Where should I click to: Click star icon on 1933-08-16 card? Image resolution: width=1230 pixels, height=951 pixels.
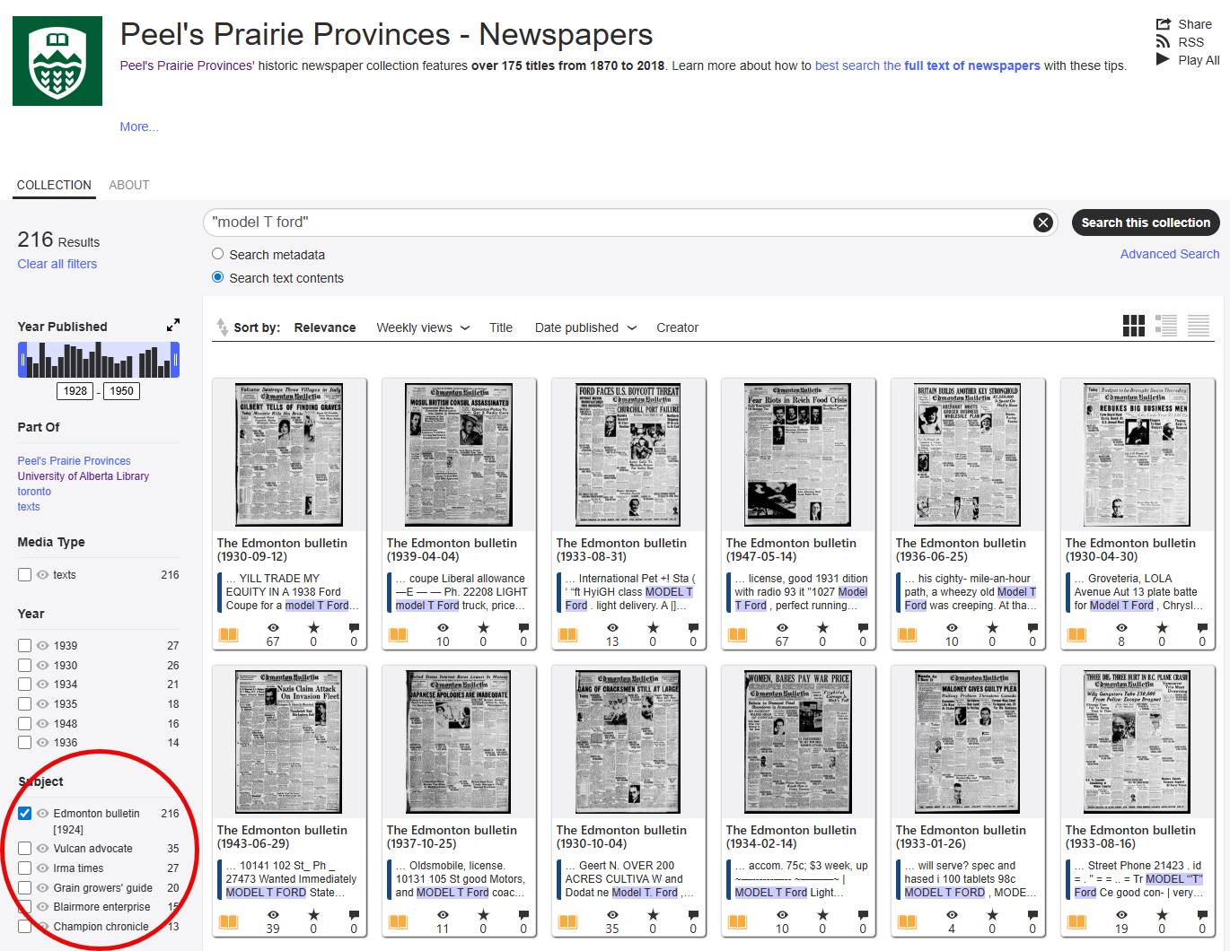click(x=1162, y=915)
